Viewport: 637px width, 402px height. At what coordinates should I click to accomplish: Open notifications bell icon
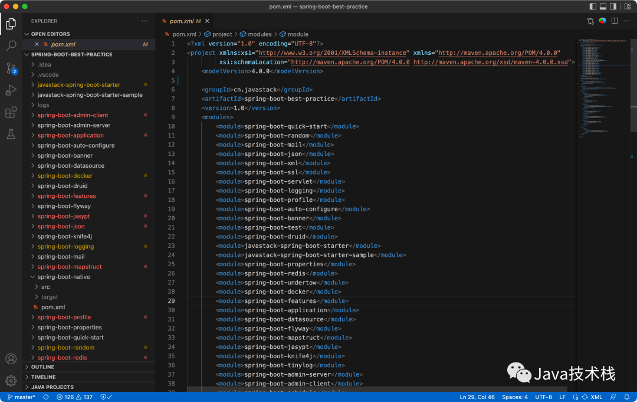pos(627,397)
